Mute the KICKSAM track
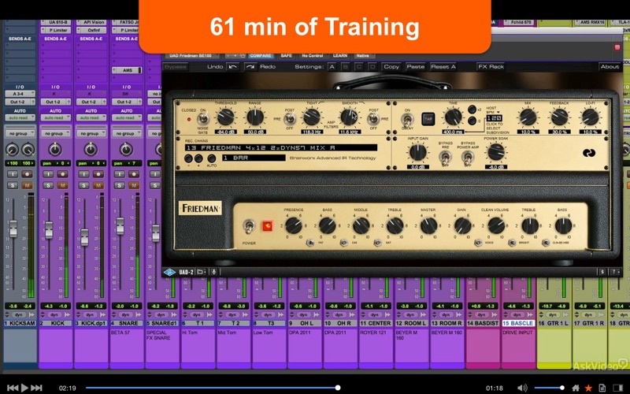Image resolution: width=630 pixels, height=394 pixels. 27,185
